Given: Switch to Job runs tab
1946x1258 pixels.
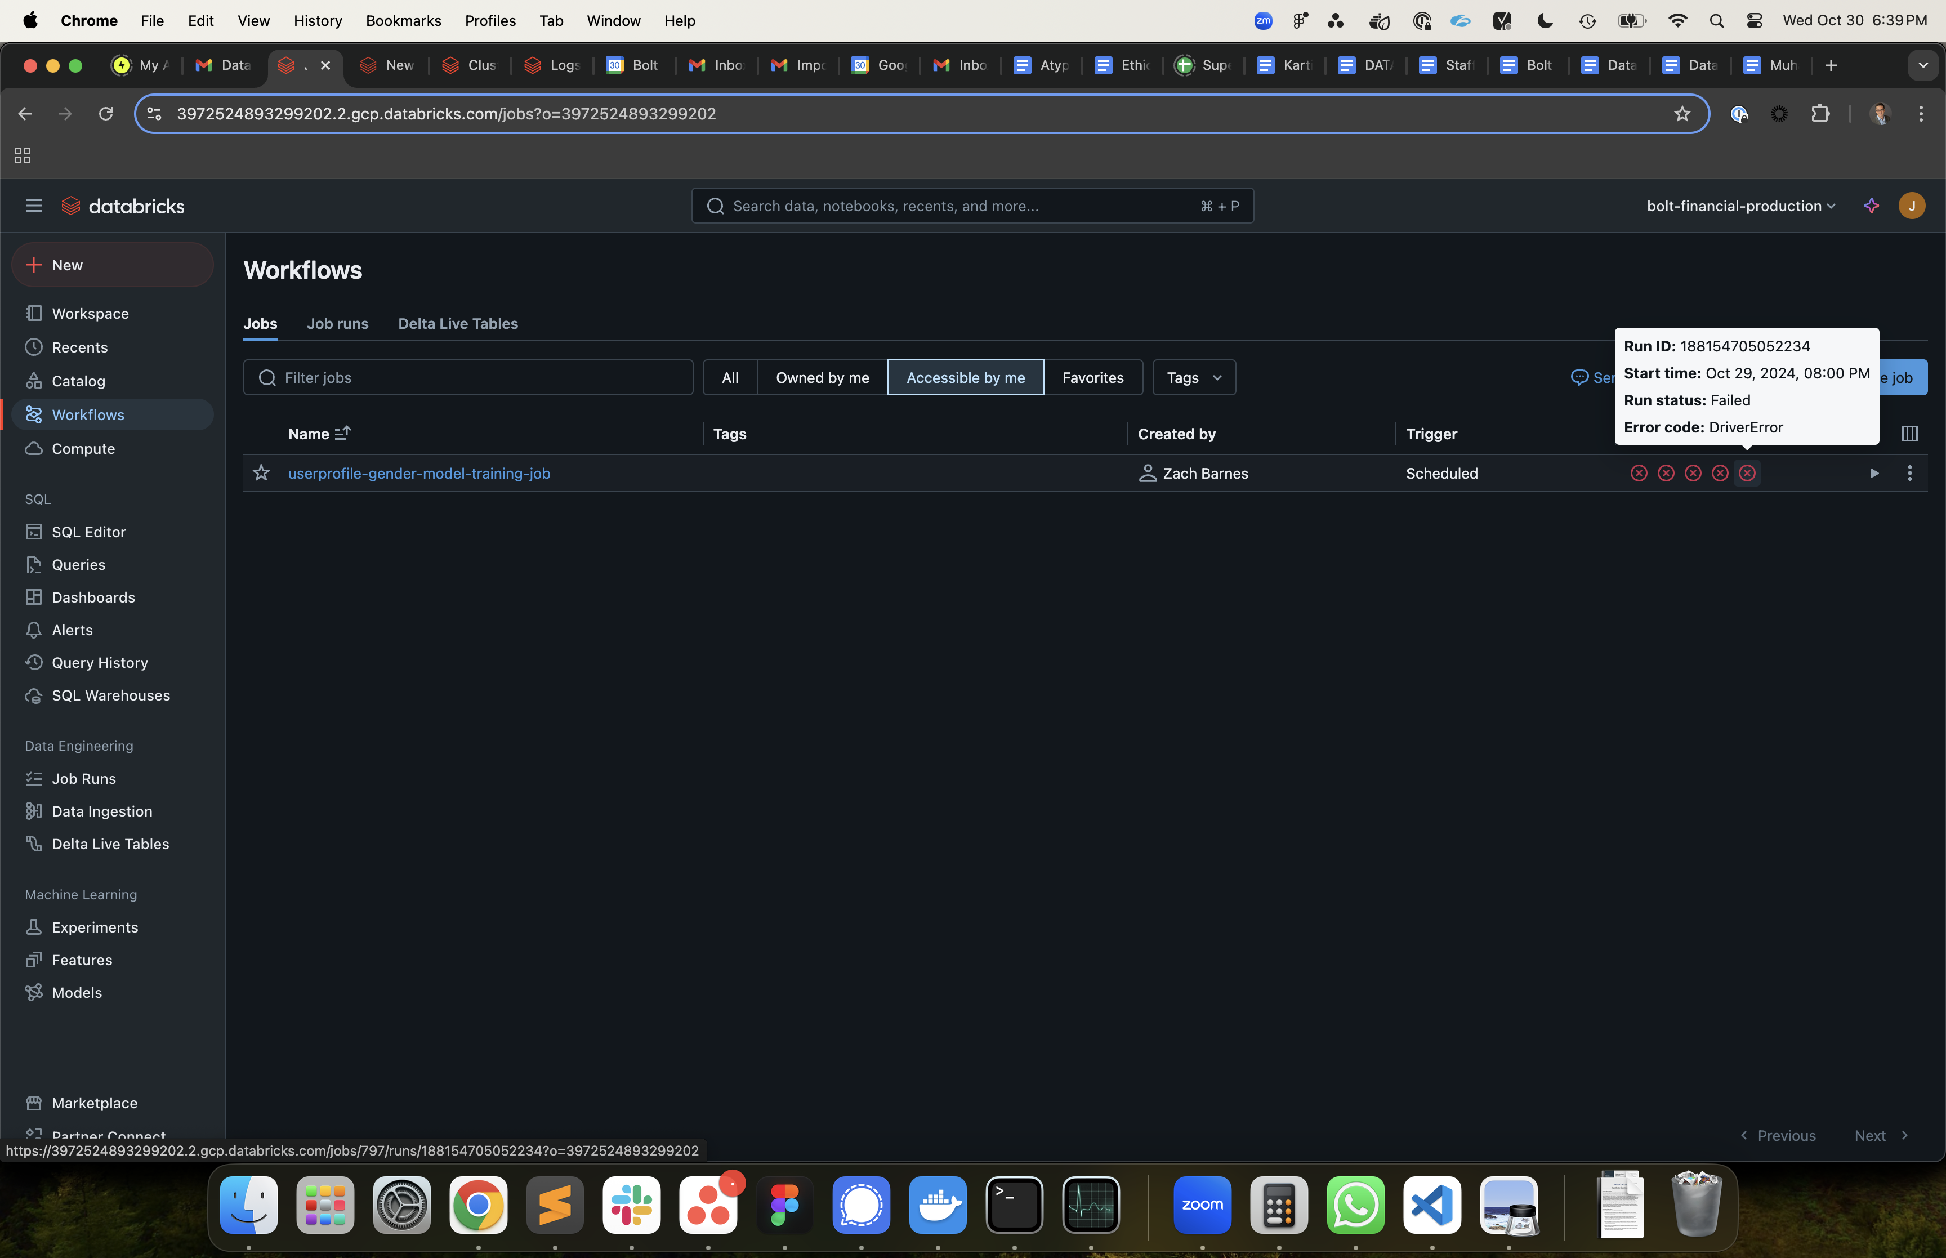Looking at the screenshot, I should pyautogui.click(x=337, y=323).
